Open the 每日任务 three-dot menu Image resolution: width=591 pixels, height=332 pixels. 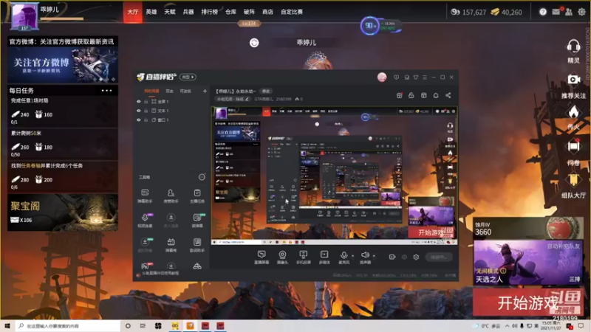pyautogui.click(x=106, y=91)
